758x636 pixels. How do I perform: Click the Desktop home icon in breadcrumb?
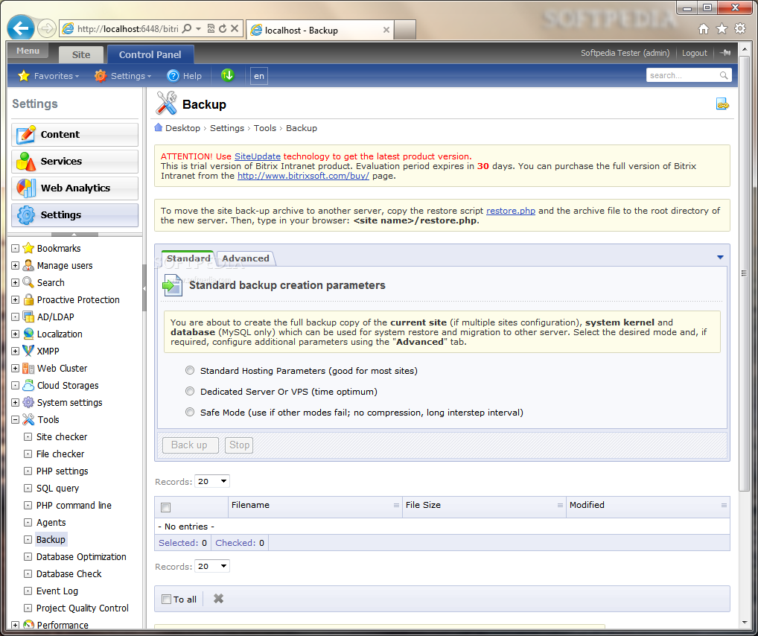point(158,127)
